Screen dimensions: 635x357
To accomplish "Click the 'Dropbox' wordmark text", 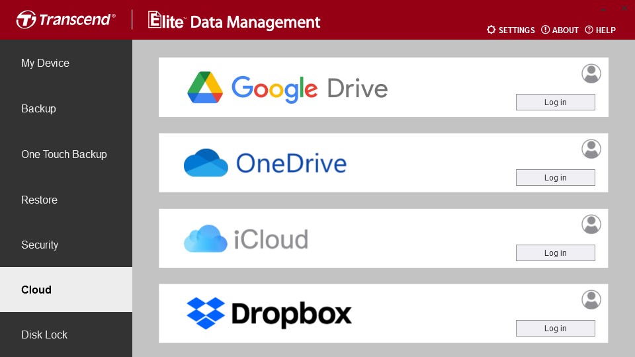I will coord(291,315).
